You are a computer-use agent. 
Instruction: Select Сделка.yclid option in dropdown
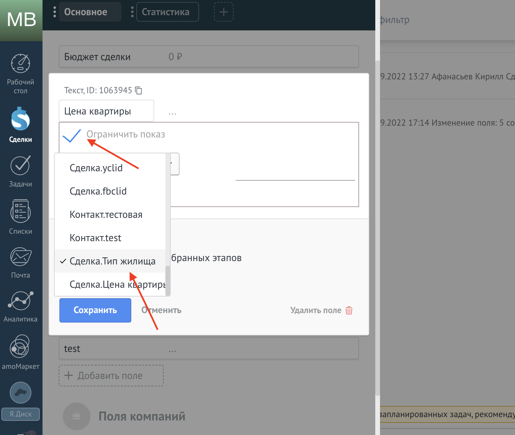pos(96,168)
